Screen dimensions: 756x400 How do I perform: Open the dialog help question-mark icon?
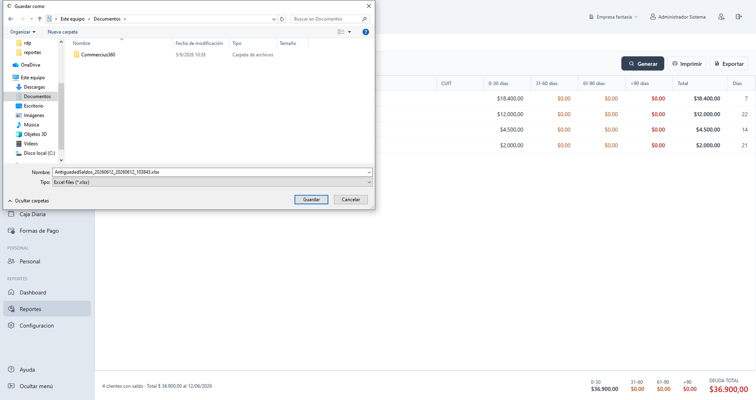coord(365,32)
